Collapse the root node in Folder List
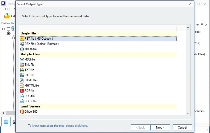Image resolution: width=210 pixels, height=133 pixels. point(4,29)
